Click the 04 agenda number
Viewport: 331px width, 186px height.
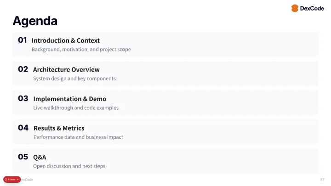click(x=23, y=128)
